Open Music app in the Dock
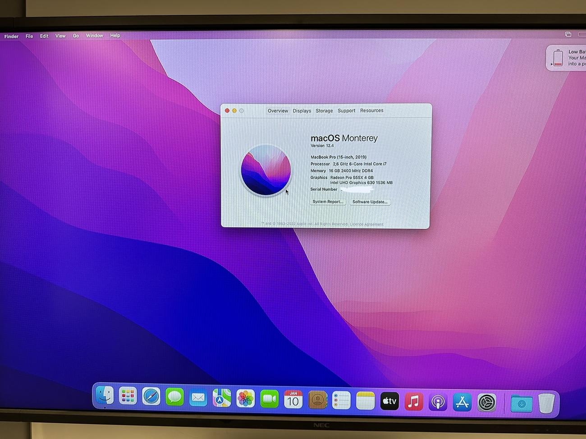This screenshot has height=439, width=586. tap(414, 402)
